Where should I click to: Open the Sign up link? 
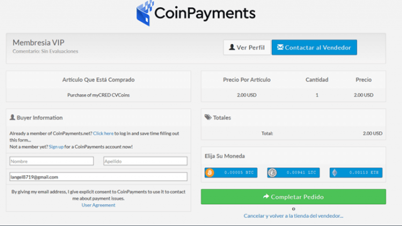coord(56,147)
